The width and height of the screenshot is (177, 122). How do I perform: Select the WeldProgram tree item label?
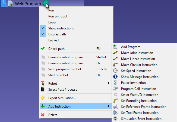click(x=28, y=4)
